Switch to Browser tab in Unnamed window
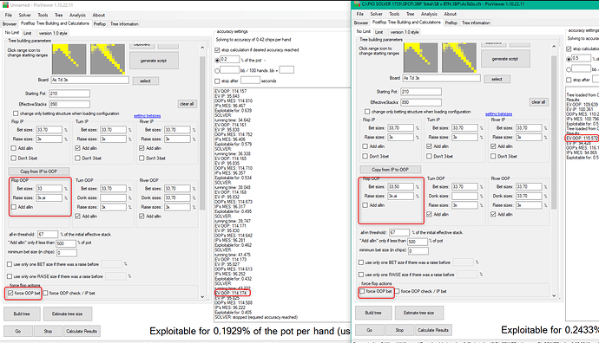 pos(10,23)
